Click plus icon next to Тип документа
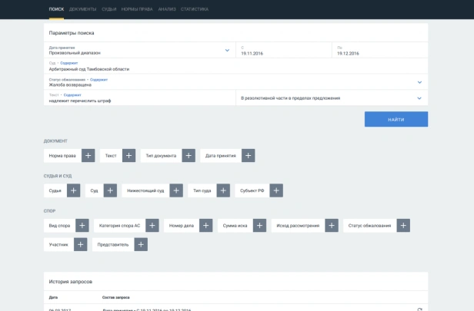 click(189, 156)
